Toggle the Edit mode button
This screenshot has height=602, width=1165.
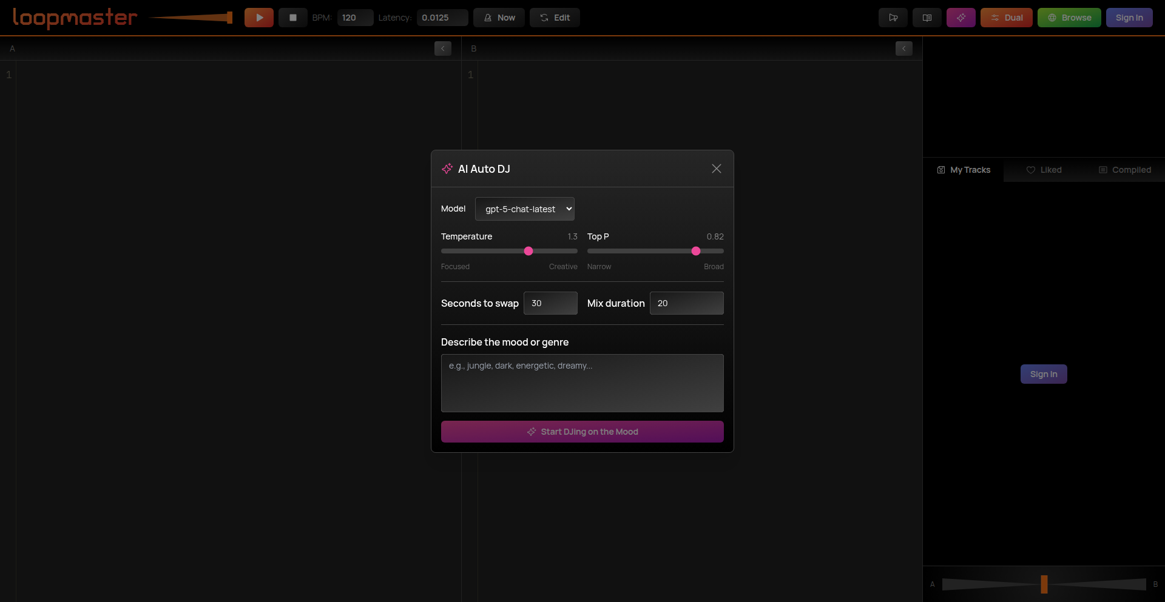555,18
